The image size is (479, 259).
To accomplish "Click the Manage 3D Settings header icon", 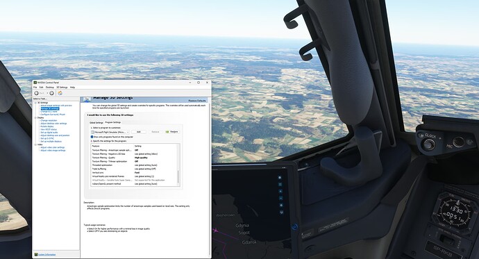I will pyautogui.click(x=87, y=99).
